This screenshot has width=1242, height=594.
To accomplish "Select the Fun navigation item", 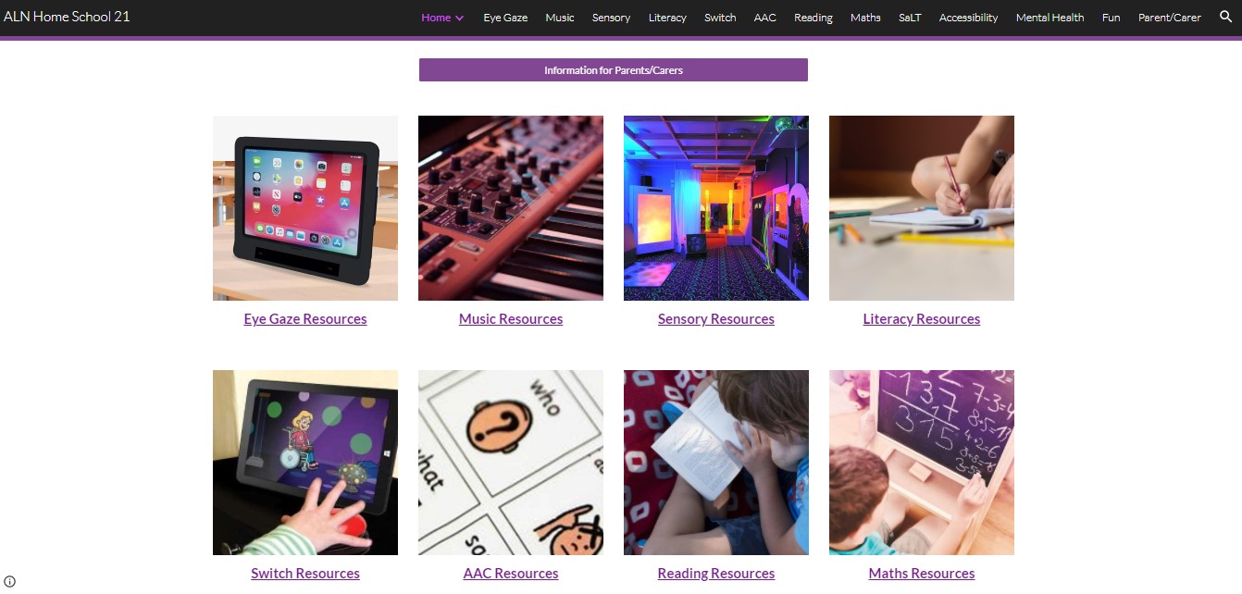I will pos(1111,18).
